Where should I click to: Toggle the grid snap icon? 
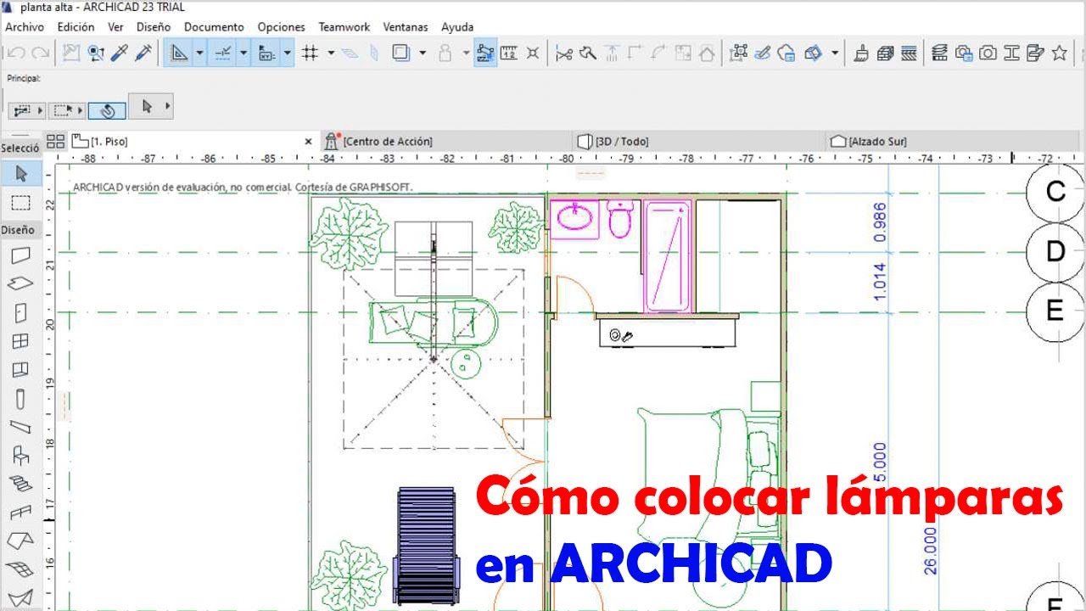pyautogui.click(x=311, y=53)
